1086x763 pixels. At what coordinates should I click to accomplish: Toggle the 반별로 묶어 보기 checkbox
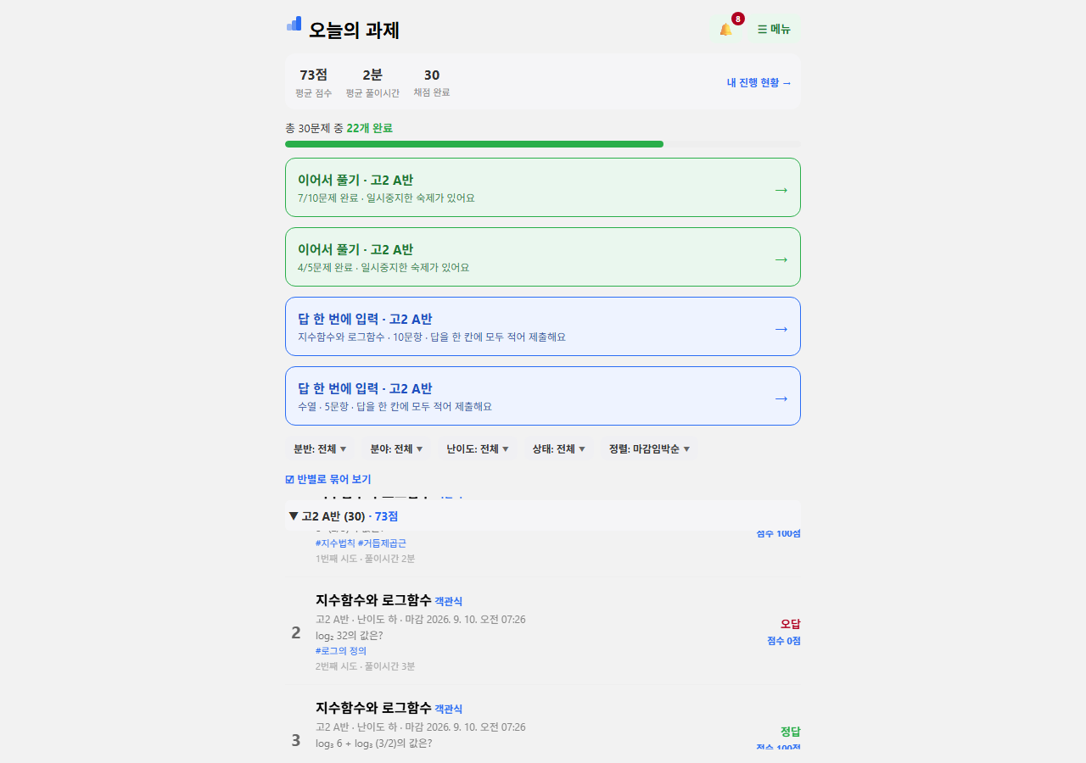pos(328,480)
